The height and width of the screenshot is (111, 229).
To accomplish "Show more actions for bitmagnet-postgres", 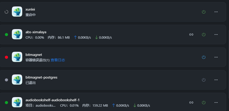I will tap(216, 80).
